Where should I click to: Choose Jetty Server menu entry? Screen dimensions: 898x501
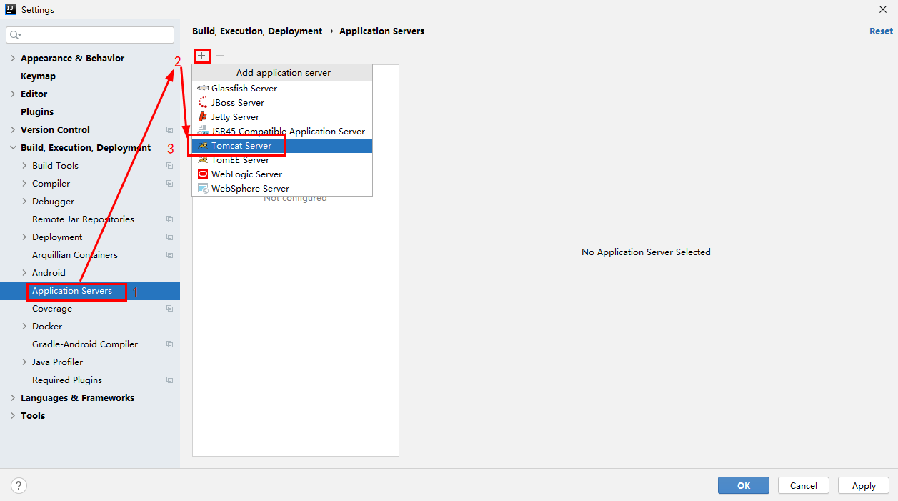click(282, 117)
